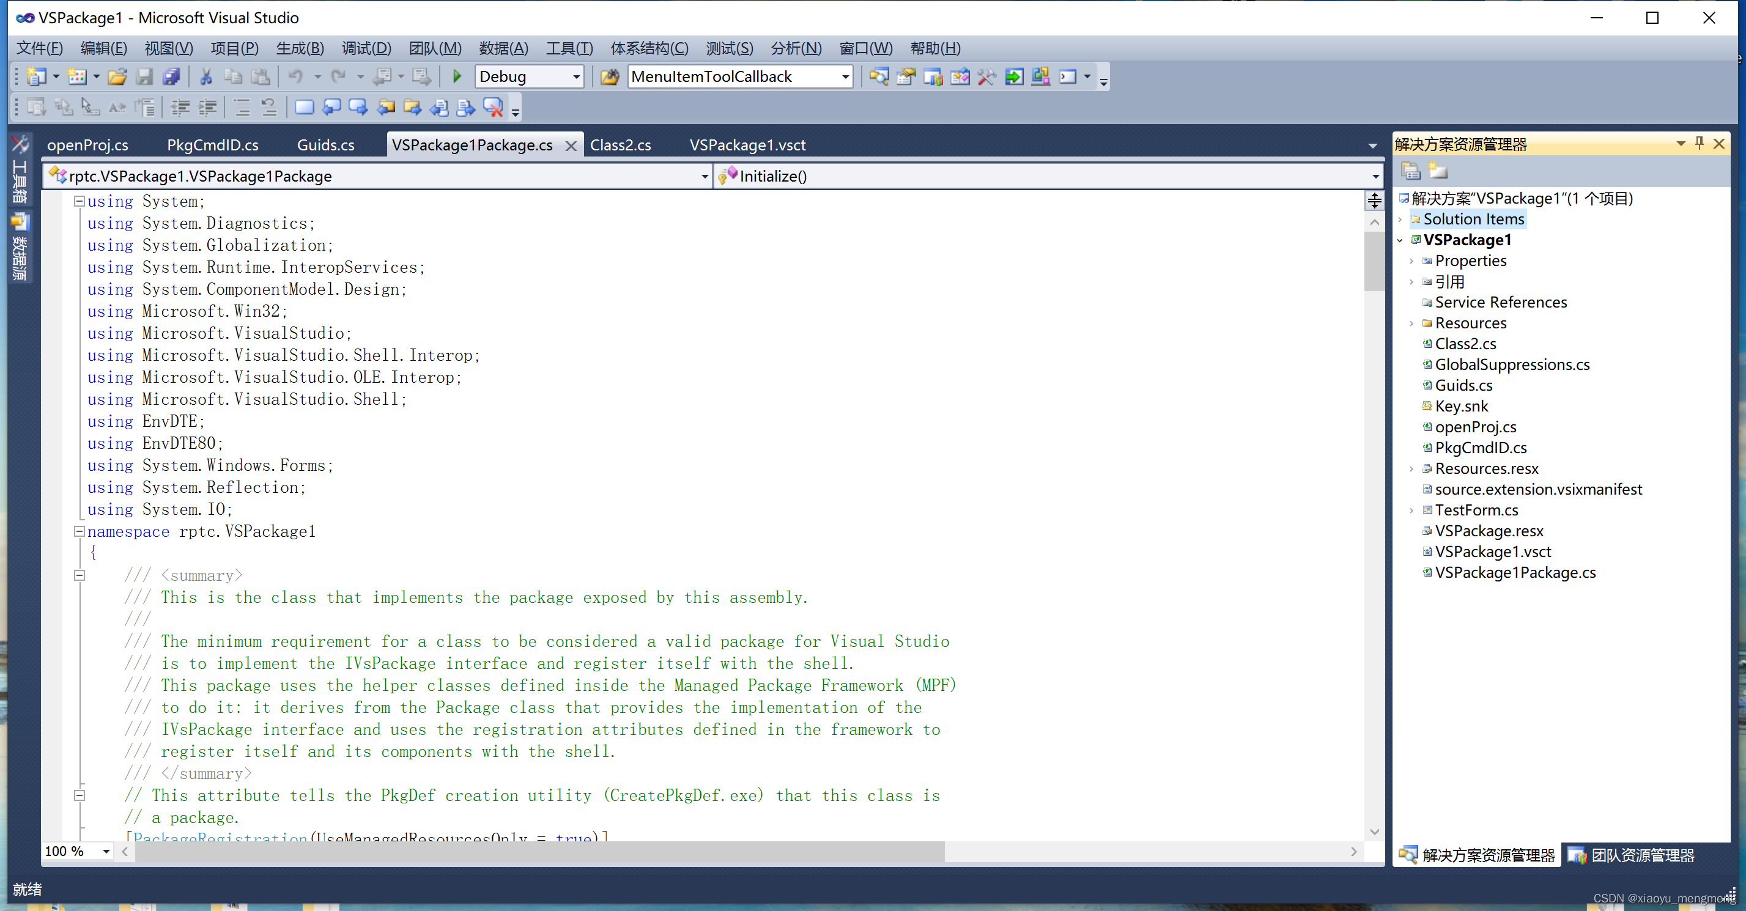Viewport: 1746px width, 911px height.
Task: Select source.extension.vsixmanifest file
Action: pos(1539,489)
